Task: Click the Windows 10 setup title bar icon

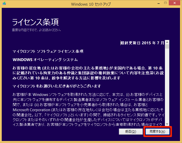Action: click(x=4, y=3)
